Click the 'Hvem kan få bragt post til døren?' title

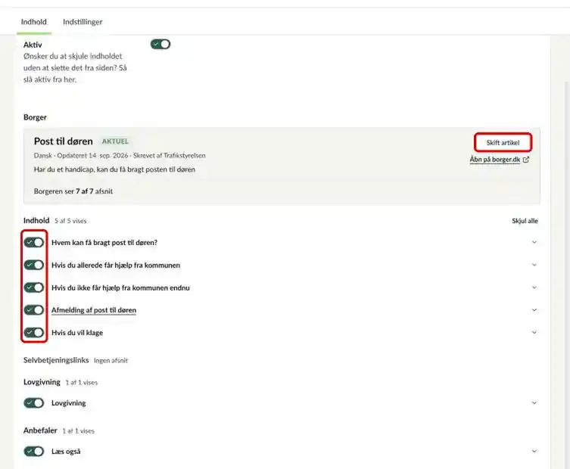(104, 242)
